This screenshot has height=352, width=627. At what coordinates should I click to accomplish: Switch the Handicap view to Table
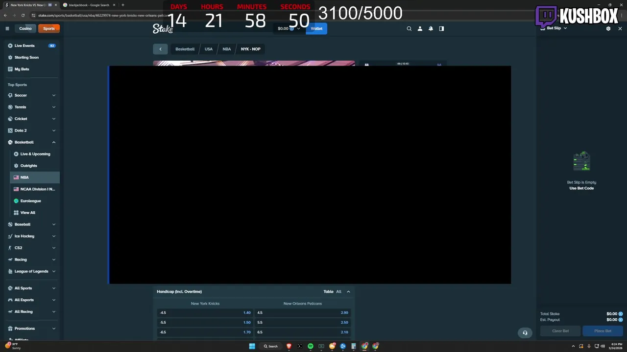click(328, 291)
